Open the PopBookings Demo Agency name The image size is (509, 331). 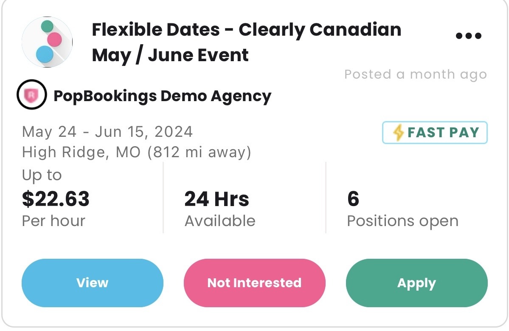(x=162, y=96)
